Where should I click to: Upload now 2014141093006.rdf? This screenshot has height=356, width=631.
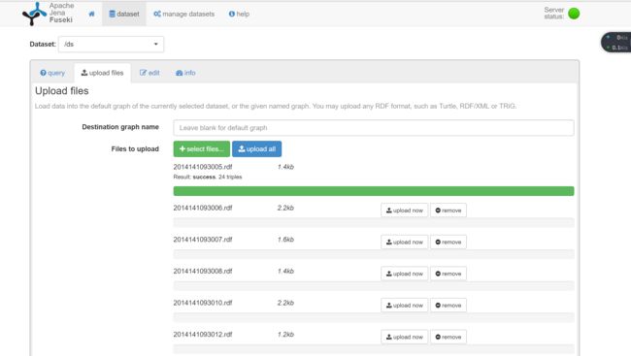click(405, 210)
